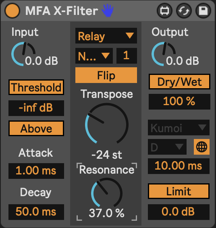This screenshot has height=228, width=216.
Task: Click the Attack 1.00 ms field
Action: click(x=36, y=171)
